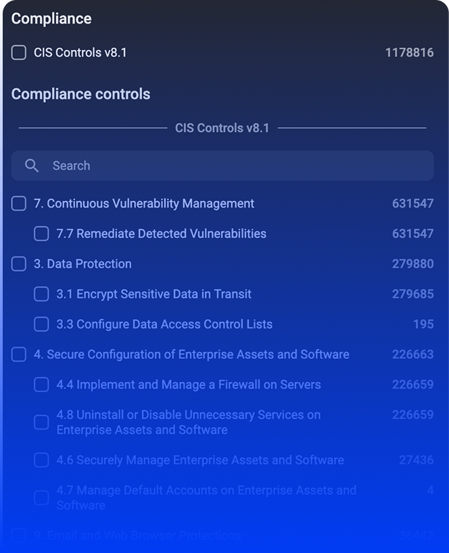
Task: Enable 4.6 Securely Manage Enterprise Assets checkbox
Action: [x=41, y=460]
